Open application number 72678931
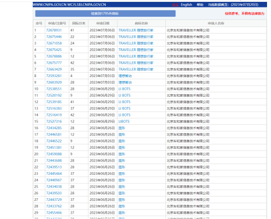 (54, 30)
